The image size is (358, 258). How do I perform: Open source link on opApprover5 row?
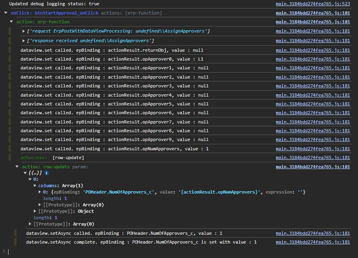[312, 104]
